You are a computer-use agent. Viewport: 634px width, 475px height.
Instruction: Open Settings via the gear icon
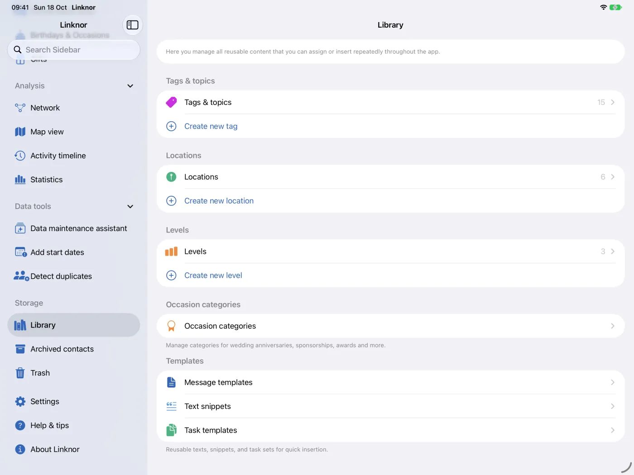[20, 401]
